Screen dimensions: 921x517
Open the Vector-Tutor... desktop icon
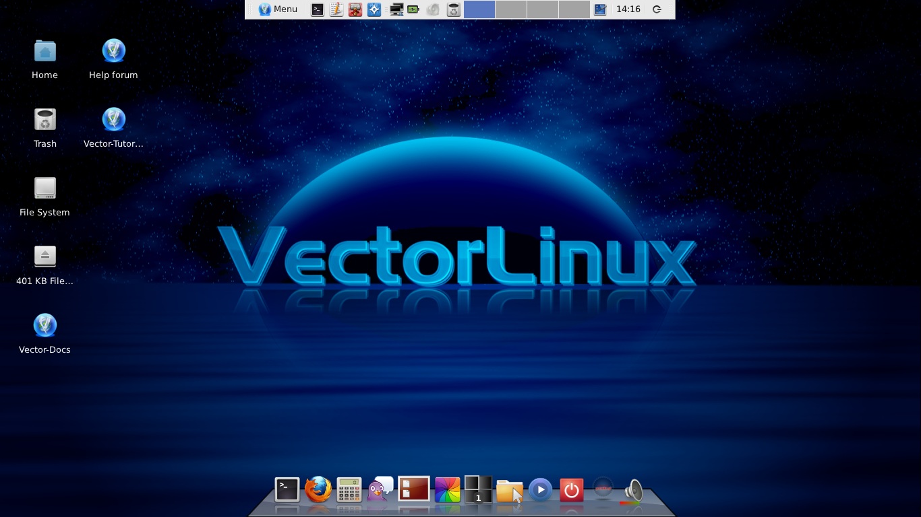click(113, 120)
